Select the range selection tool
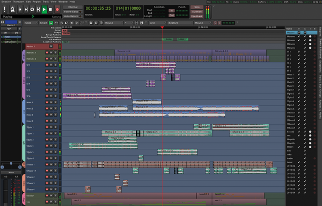Screen dimensions: 322x206 (56, 23)
